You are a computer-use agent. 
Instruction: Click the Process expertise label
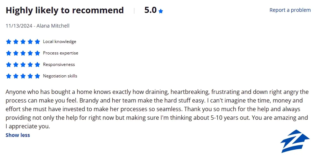click(x=61, y=53)
